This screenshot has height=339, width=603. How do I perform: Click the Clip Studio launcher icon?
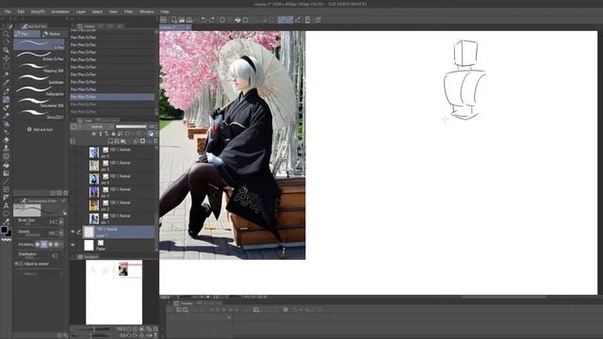[163, 20]
